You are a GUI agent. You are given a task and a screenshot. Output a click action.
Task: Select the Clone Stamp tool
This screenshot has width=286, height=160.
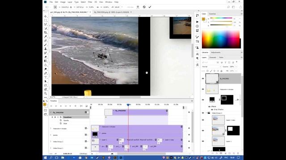(46, 49)
